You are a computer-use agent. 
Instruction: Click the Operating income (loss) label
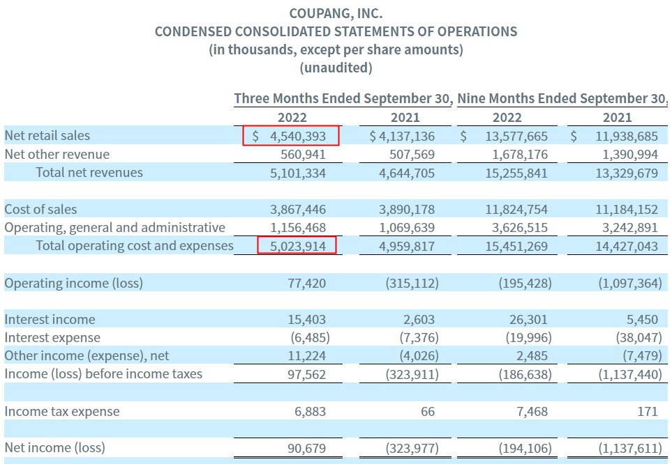coord(73,284)
